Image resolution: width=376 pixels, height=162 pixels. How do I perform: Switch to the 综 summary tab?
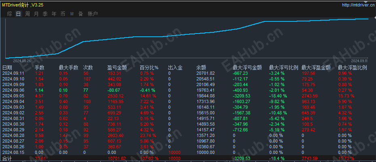(x=10, y=14)
